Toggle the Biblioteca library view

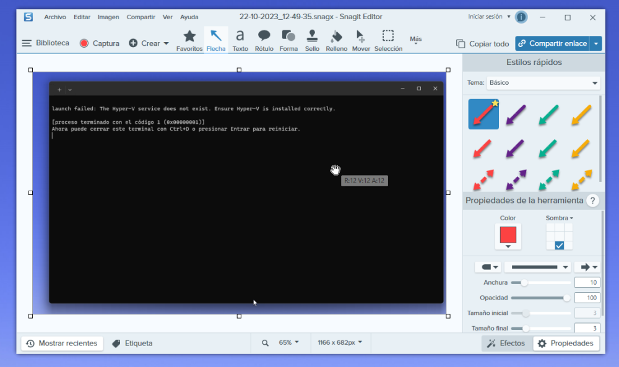pyautogui.click(x=45, y=43)
